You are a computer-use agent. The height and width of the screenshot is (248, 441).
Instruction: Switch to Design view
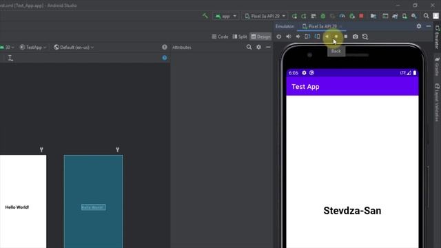click(260, 37)
